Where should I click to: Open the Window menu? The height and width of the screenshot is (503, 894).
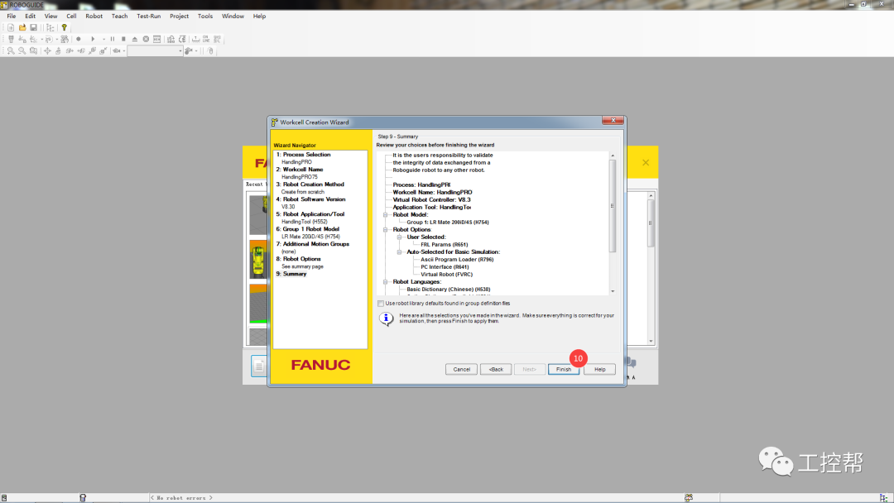233,16
